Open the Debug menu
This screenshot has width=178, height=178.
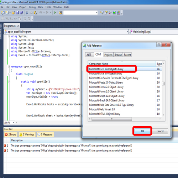(32, 7)
